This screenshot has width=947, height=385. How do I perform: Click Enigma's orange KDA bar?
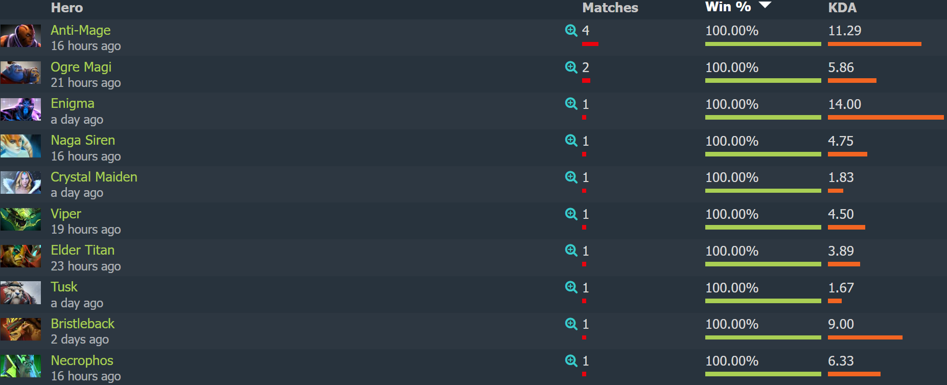[x=885, y=117]
